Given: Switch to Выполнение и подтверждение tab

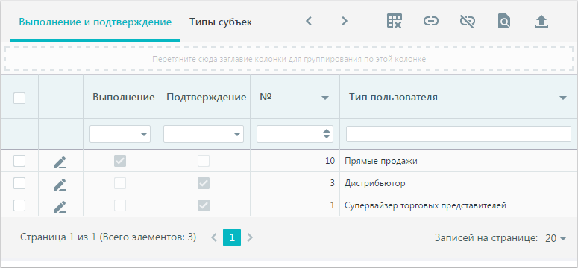Looking at the screenshot, I should [x=95, y=22].
